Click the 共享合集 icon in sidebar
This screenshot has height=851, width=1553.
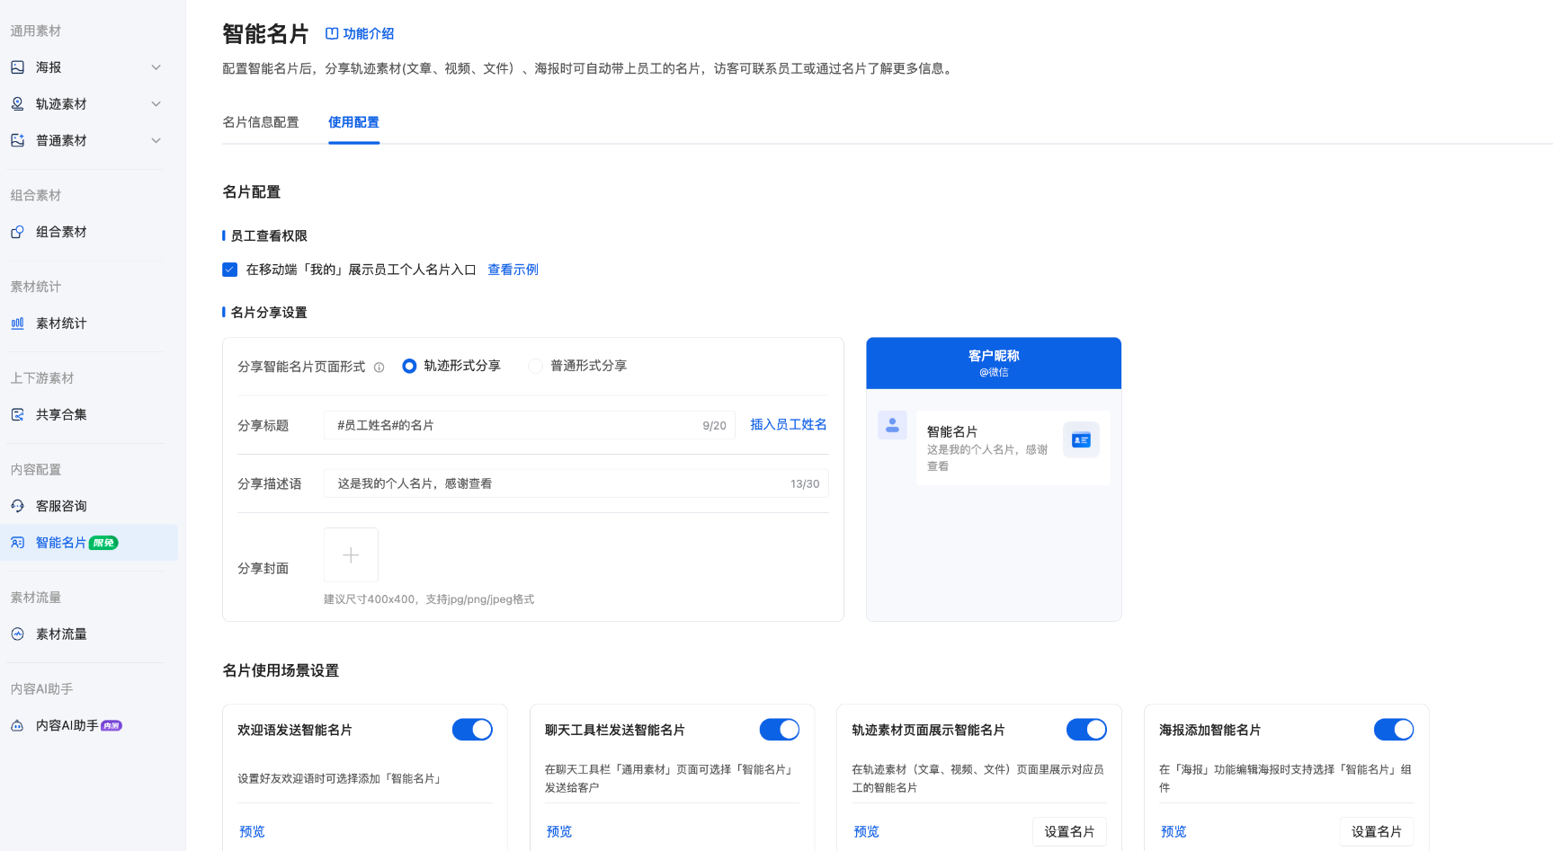pyautogui.click(x=17, y=414)
